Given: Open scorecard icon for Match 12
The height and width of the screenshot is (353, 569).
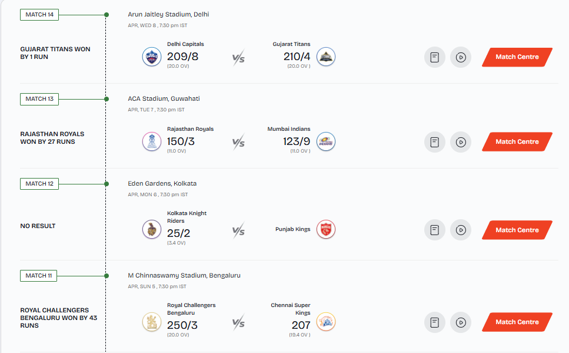Looking at the screenshot, I should coord(435,230).
